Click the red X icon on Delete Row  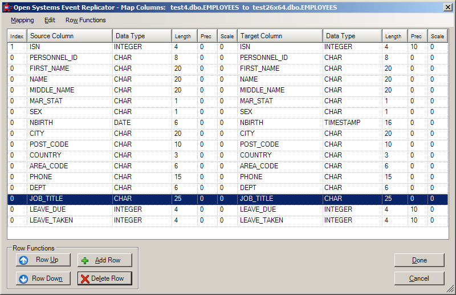point(85,279)
